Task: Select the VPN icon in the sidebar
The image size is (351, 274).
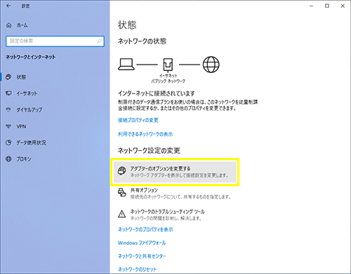Action: pos(8,126)
